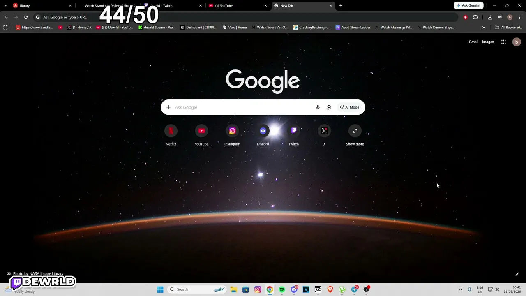This screenshot has width=526, height=296.
Task: Open the media controls icon in toolbar
Action: click(x=500, y=17)
